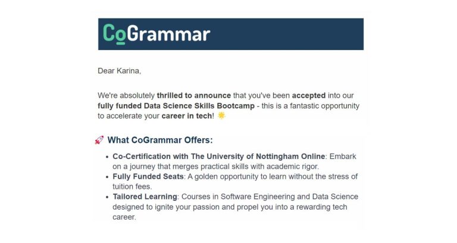Click the bold 'Tailored Learning' label

[x=145, y=197]
